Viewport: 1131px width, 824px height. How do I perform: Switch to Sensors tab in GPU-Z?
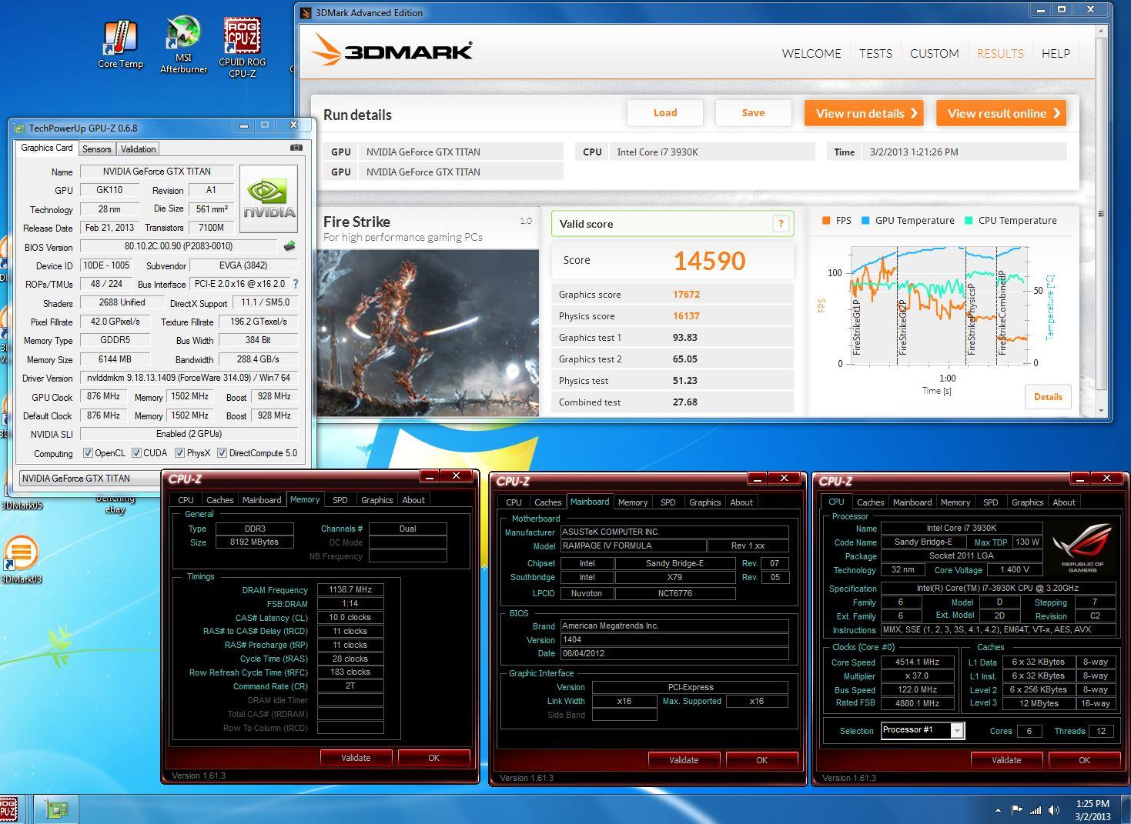click(97, 149)
